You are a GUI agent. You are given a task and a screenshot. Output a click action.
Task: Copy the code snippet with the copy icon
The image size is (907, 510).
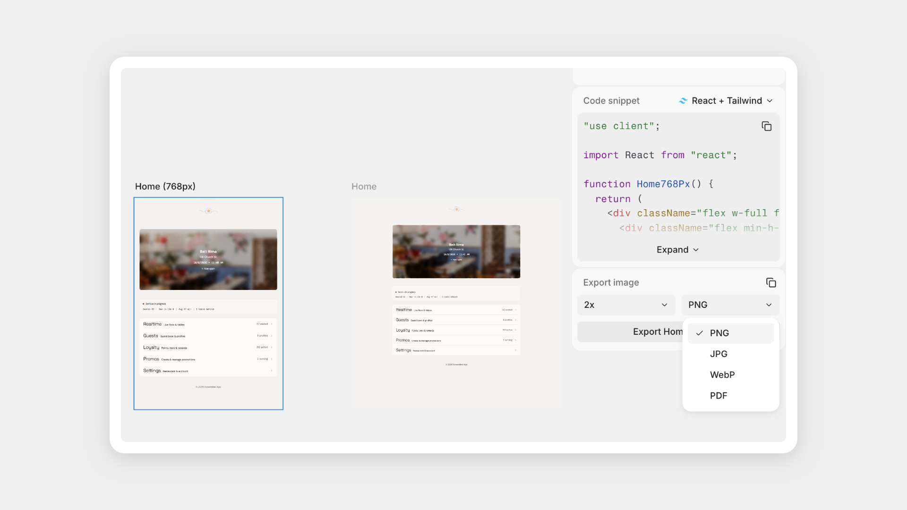click(766, 126)
